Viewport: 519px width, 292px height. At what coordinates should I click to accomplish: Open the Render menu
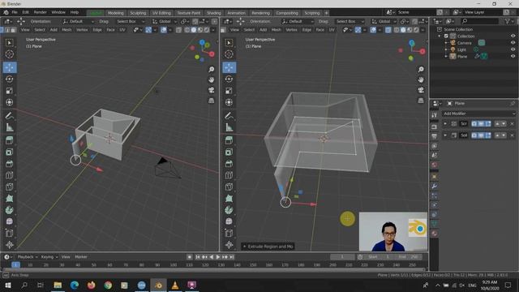[40, 12]
